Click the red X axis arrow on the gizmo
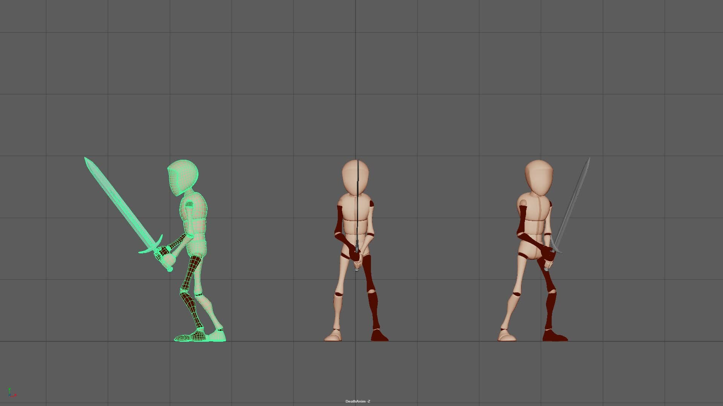Image resolution: width=723 pixels, height=406 pixels. pos(15,395)
